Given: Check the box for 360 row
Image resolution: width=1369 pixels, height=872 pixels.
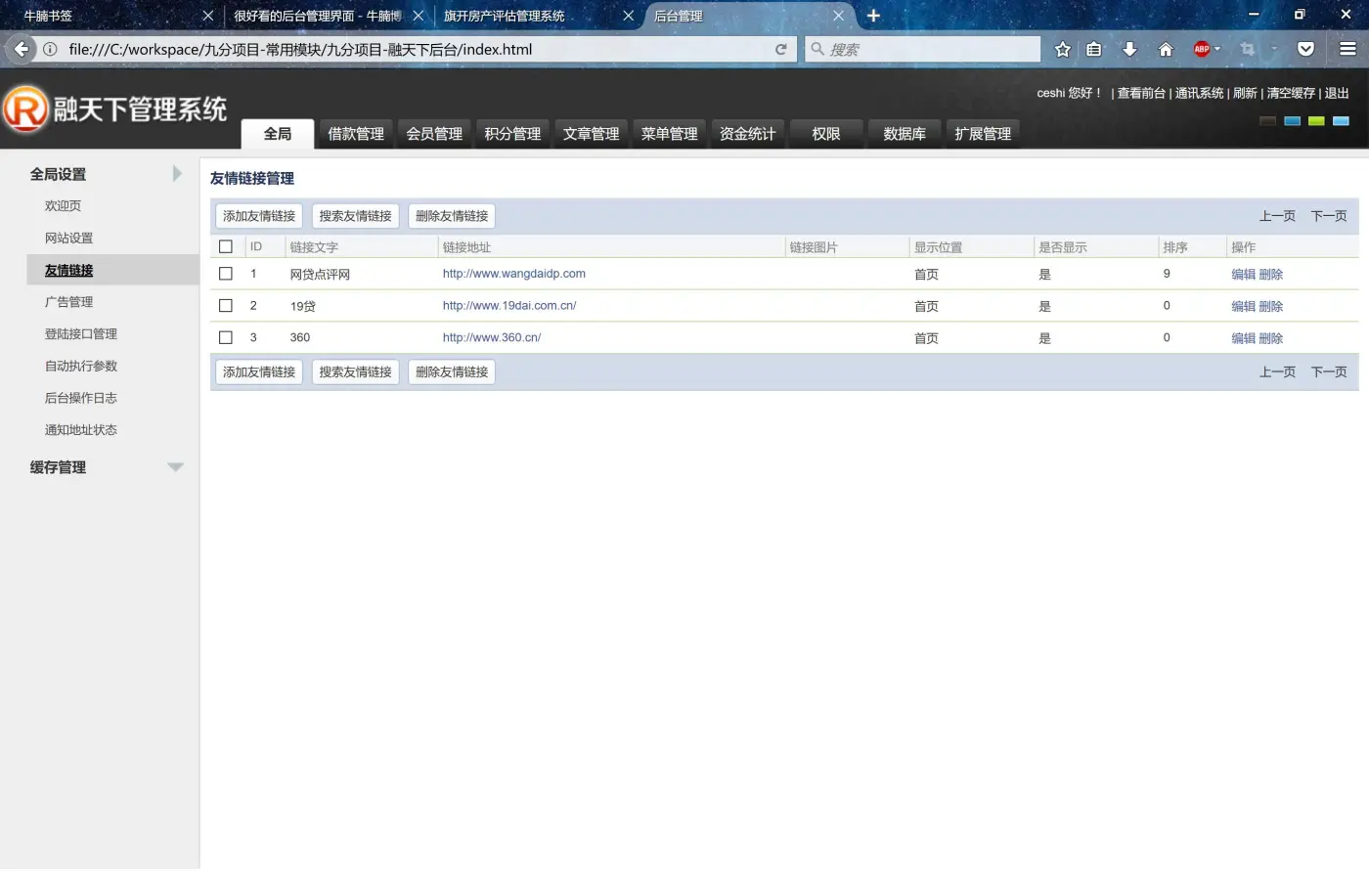Looking at the screenshot, I should pos(226,338).
